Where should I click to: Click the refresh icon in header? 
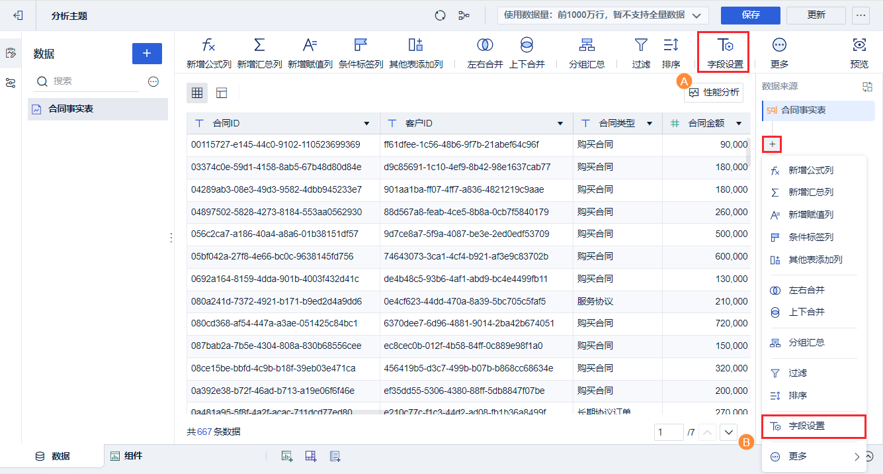coord(440,15)
